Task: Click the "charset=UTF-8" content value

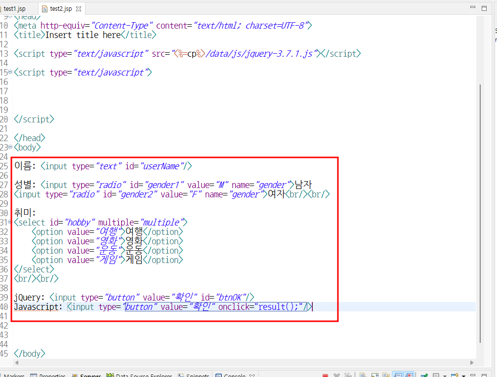Action: pos(275,25)
